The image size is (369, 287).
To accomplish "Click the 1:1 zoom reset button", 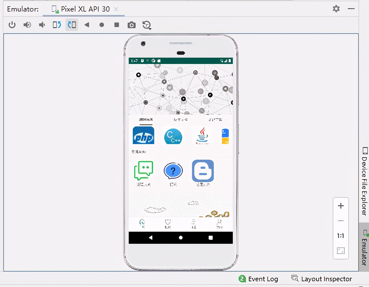I will coord(341,236).
